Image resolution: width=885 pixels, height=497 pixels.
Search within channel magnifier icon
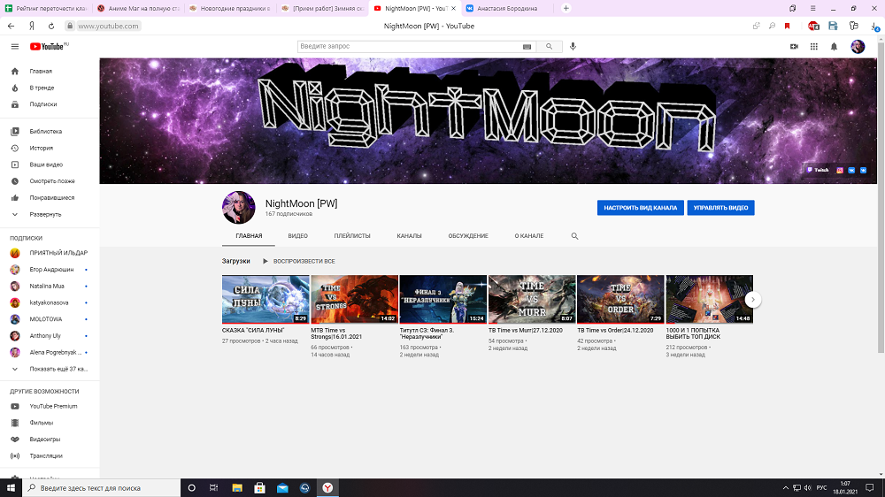pos(574,236)
